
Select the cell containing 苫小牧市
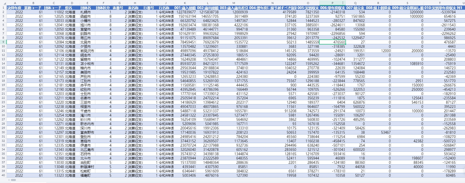tap(87, 64)
